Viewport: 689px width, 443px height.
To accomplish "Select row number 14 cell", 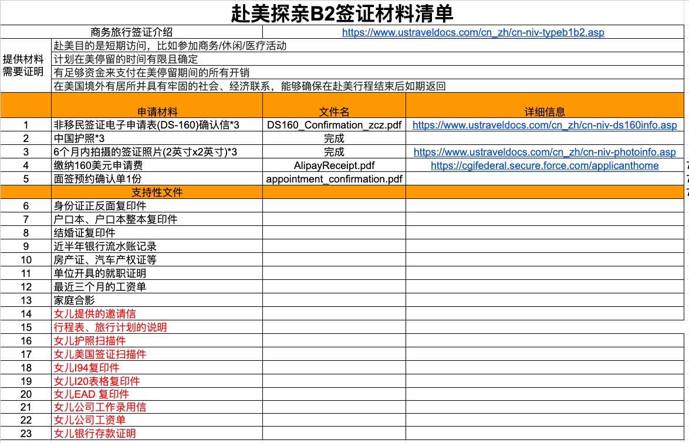I will pos(26,314).
